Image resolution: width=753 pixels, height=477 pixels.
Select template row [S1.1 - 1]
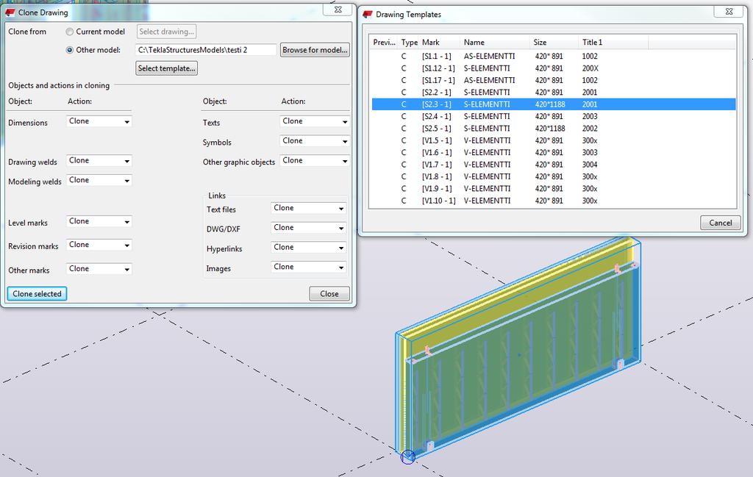coord(554,56)
